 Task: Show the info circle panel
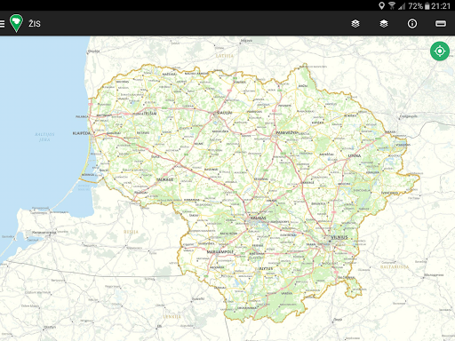[x=412, y=24]
